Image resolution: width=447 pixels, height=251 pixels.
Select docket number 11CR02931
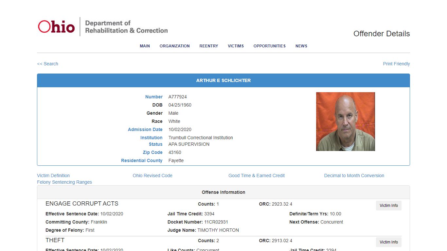216,222
